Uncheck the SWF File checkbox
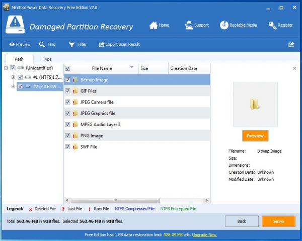The width and height of the screenshot is (302, 241). [x=67, y=147]
